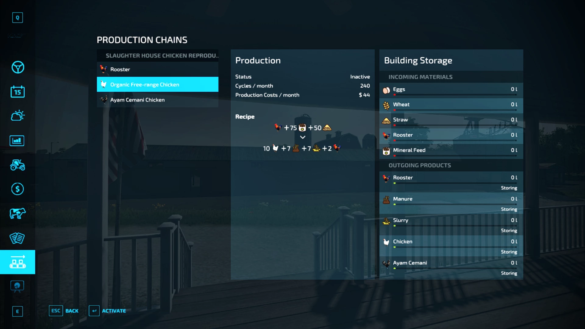Click the E icon at sidebar bottom
The image size is (585, 329).
(17, 311)
